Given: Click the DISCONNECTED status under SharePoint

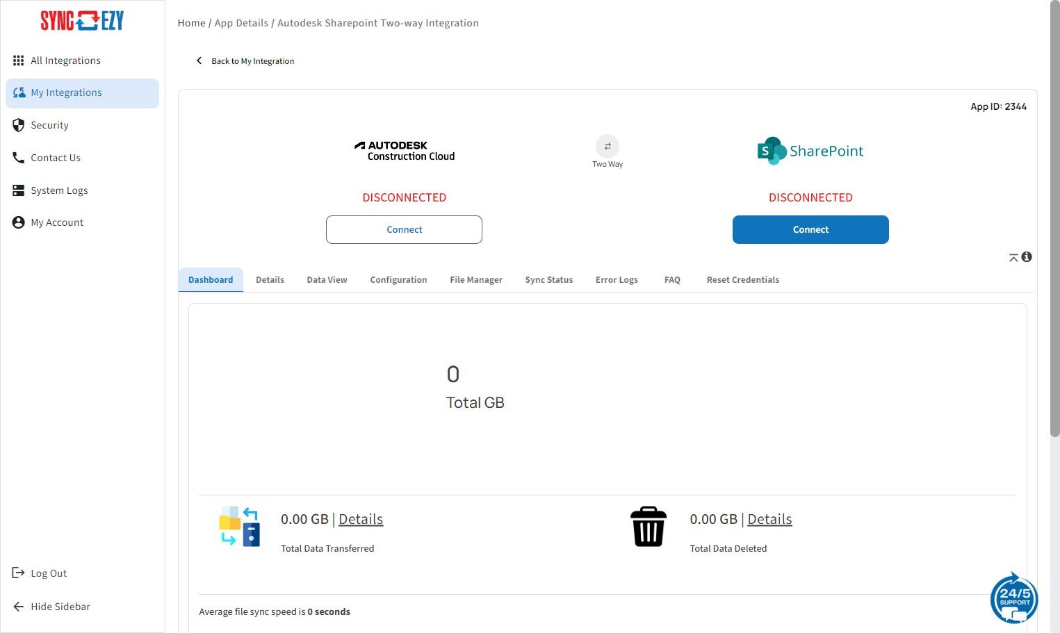Looking at the screenshot, I should (810, 197).
